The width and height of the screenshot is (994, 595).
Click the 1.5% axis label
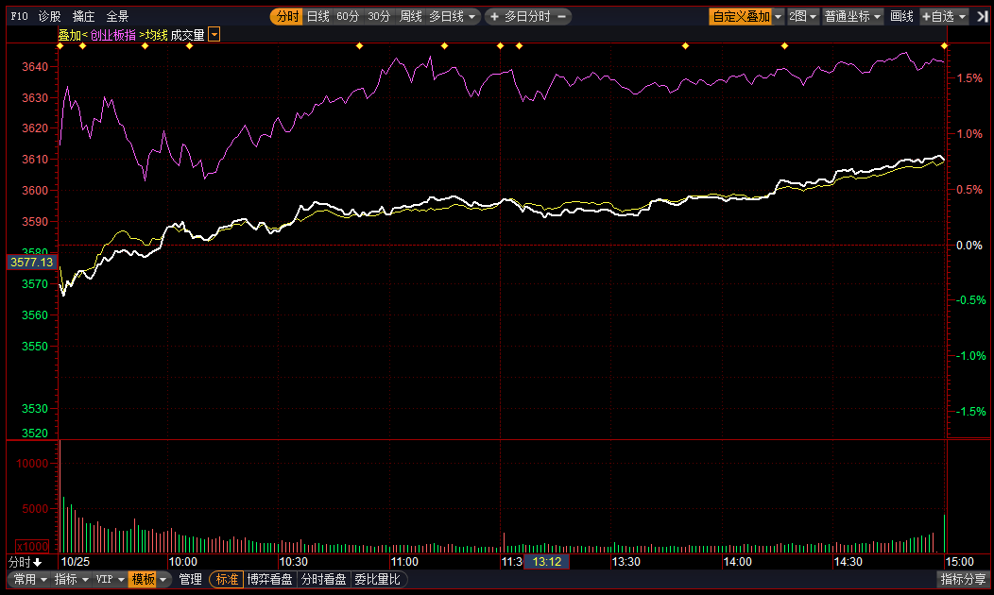click(969, 78)
